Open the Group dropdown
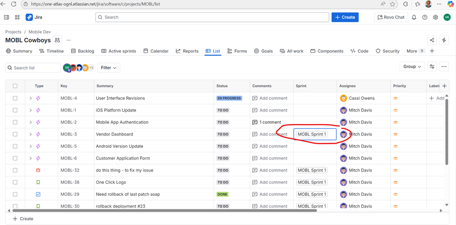456x225 pixels. [x=412, y=66]
